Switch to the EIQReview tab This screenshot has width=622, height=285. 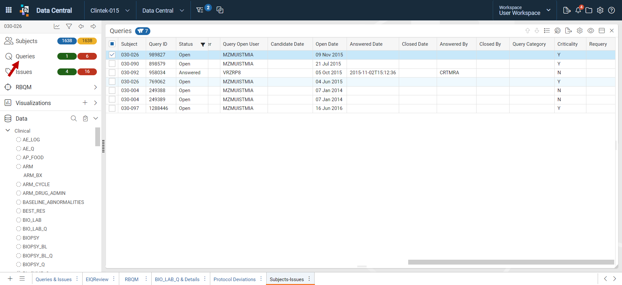pyautogui.click(x=97, y=279)
